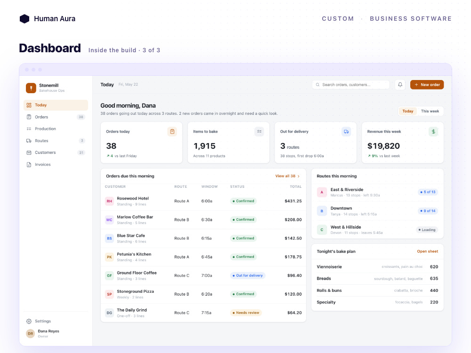Image resolution: width=471 pixels, height=353 pixels.
Task: Click the Customers icon in sidebar
Action: coord(29,152)
